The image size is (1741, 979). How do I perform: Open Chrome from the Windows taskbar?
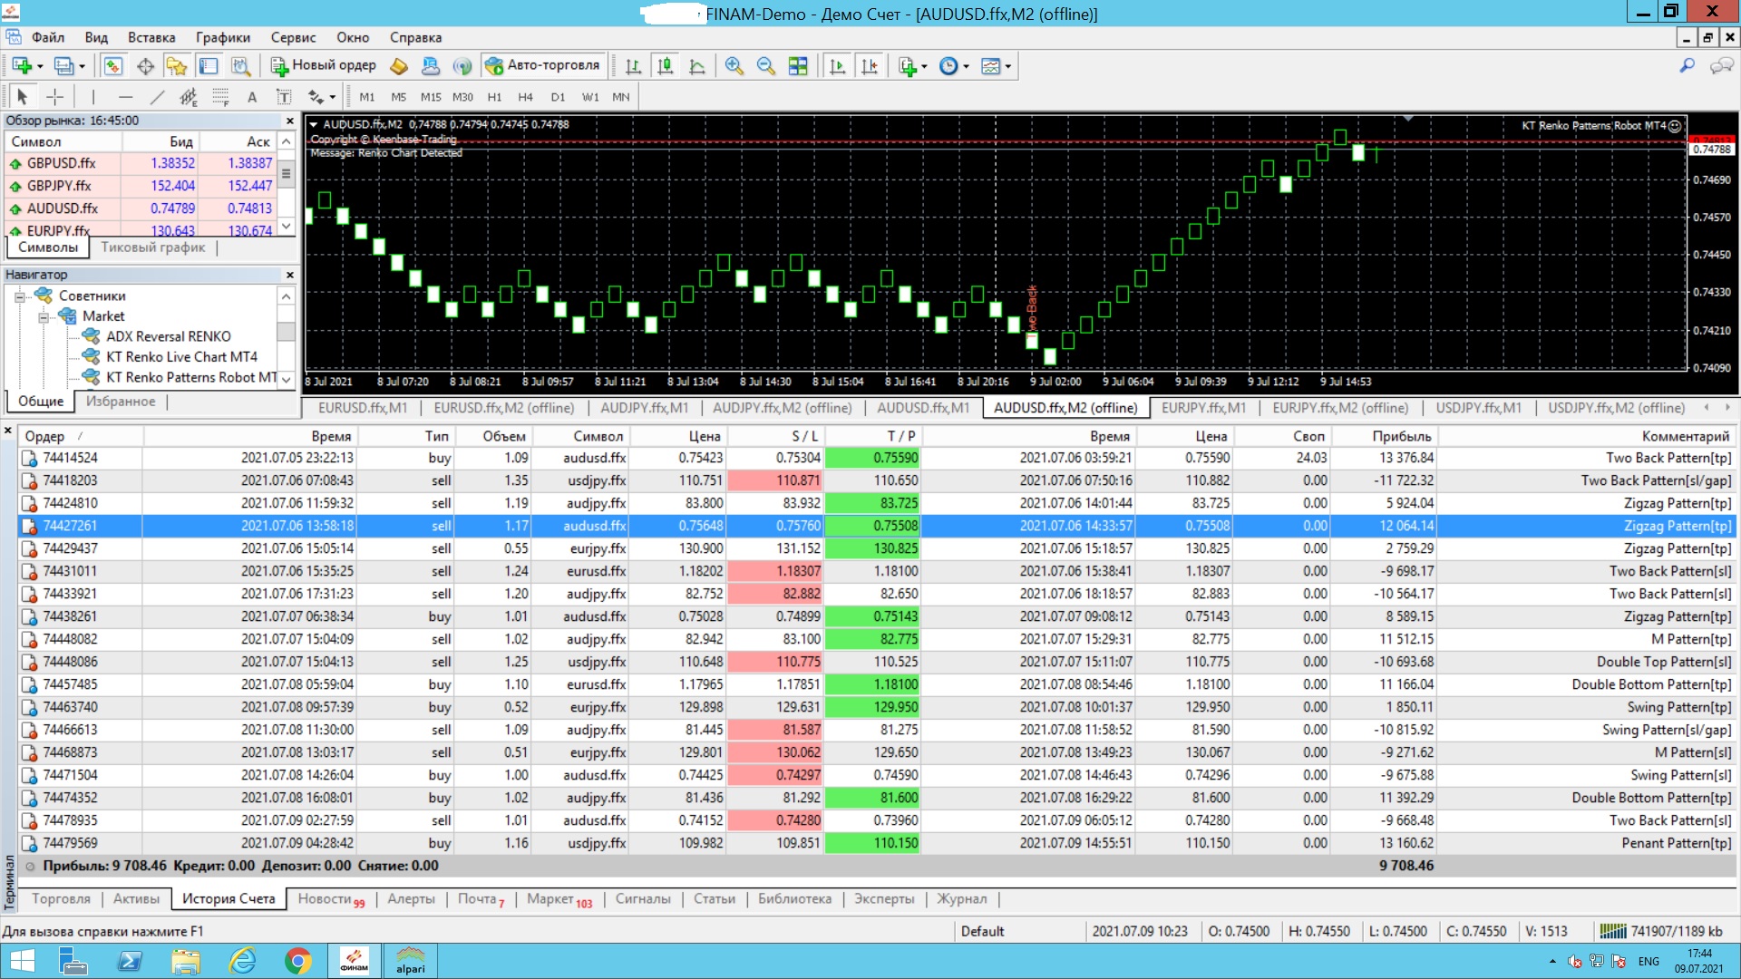point(297,960)
